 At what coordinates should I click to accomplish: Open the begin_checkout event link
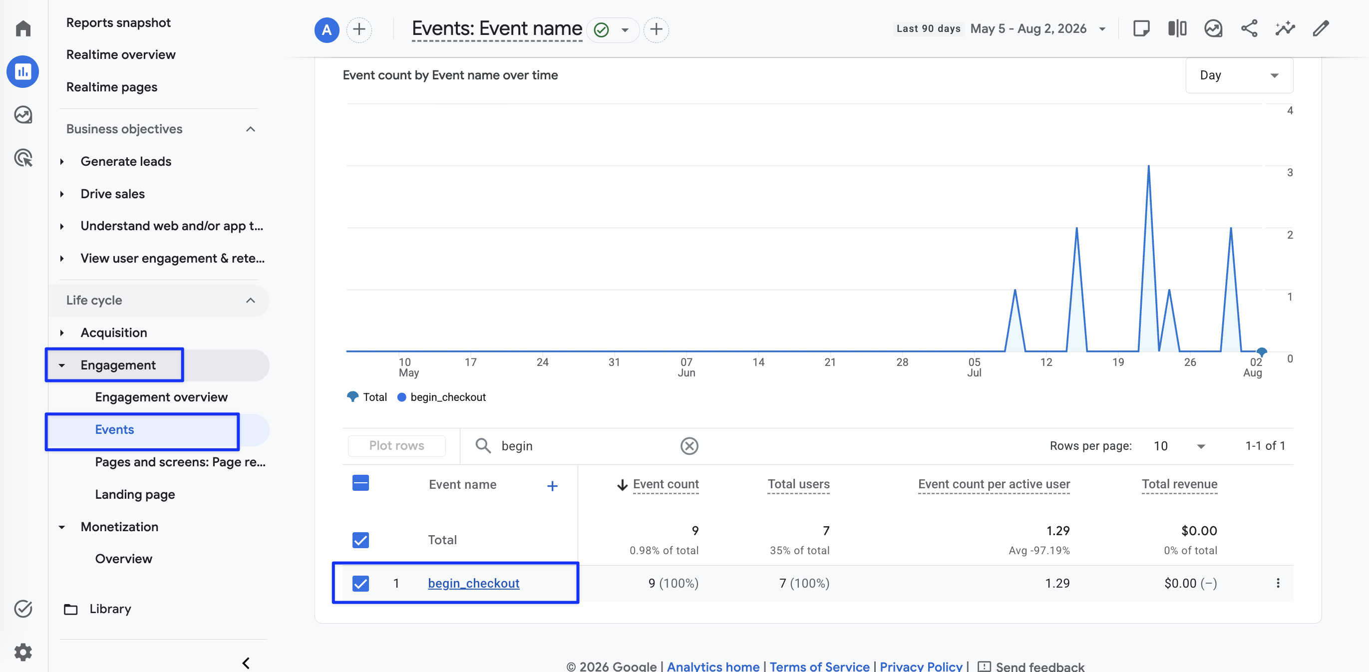(x=473, y=583)
